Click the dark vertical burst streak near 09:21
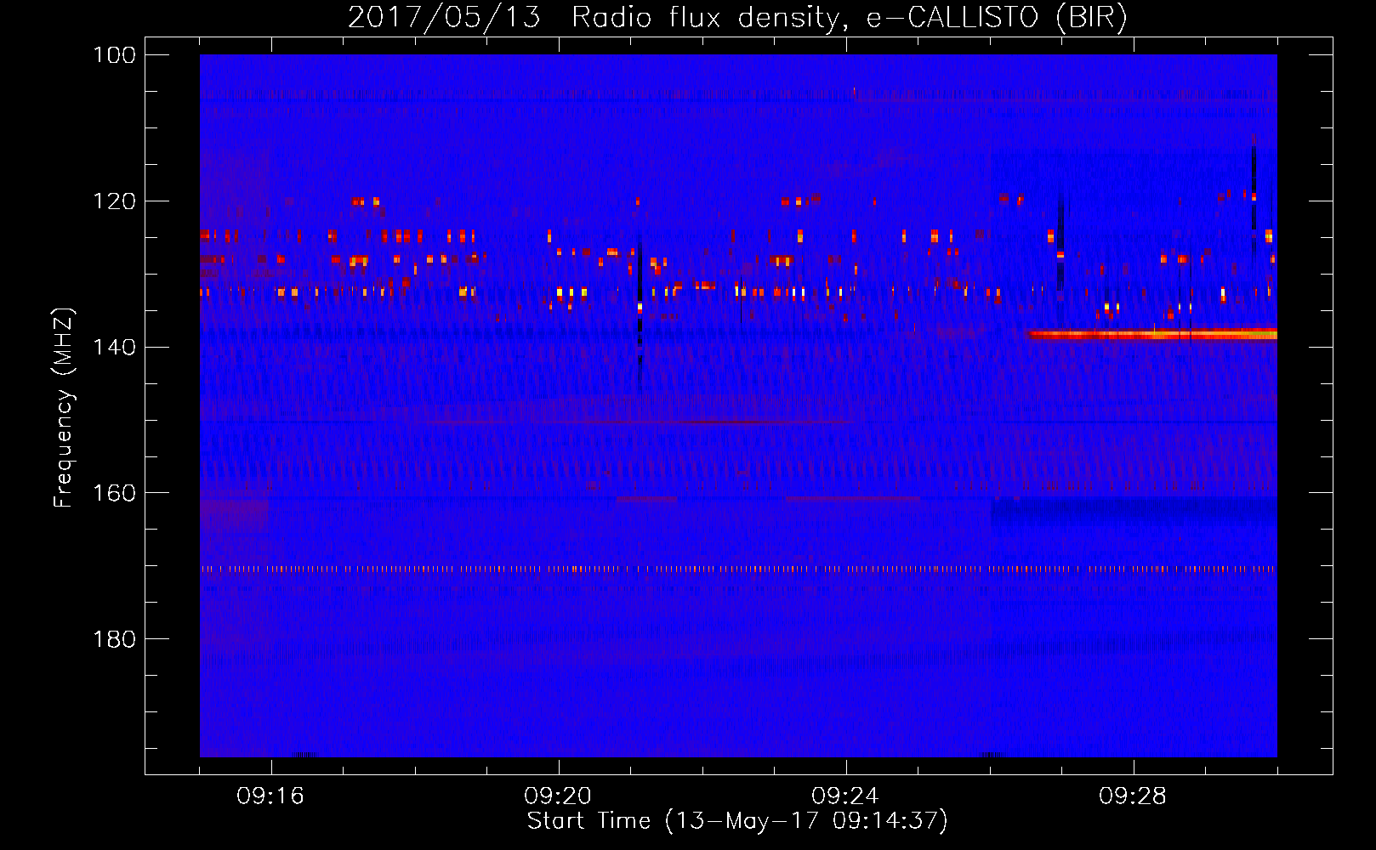Viewport: 1376px width, 850px height. [640, 313]
